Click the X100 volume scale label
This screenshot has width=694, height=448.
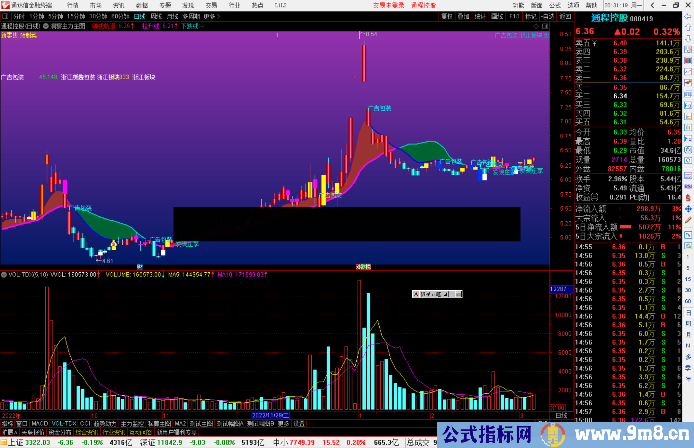pyautogui.click(x=558, y=408)
